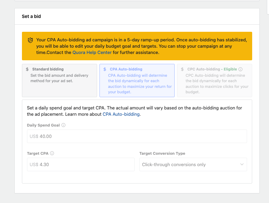
Task: Click info icon next to Target CPA
Action: pos(52,153)
